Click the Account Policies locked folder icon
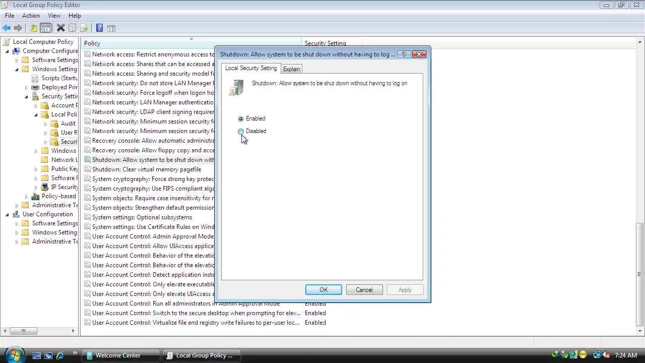This screenshot has height=363, width=645. [45, 105]
